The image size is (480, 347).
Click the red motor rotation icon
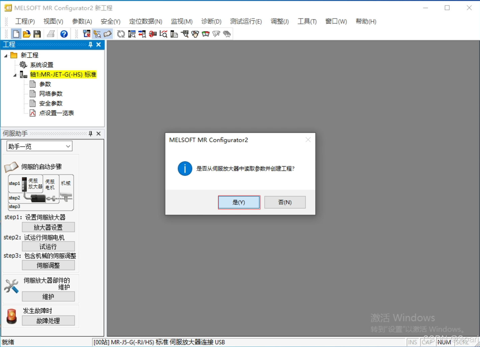tap(152, 34)
